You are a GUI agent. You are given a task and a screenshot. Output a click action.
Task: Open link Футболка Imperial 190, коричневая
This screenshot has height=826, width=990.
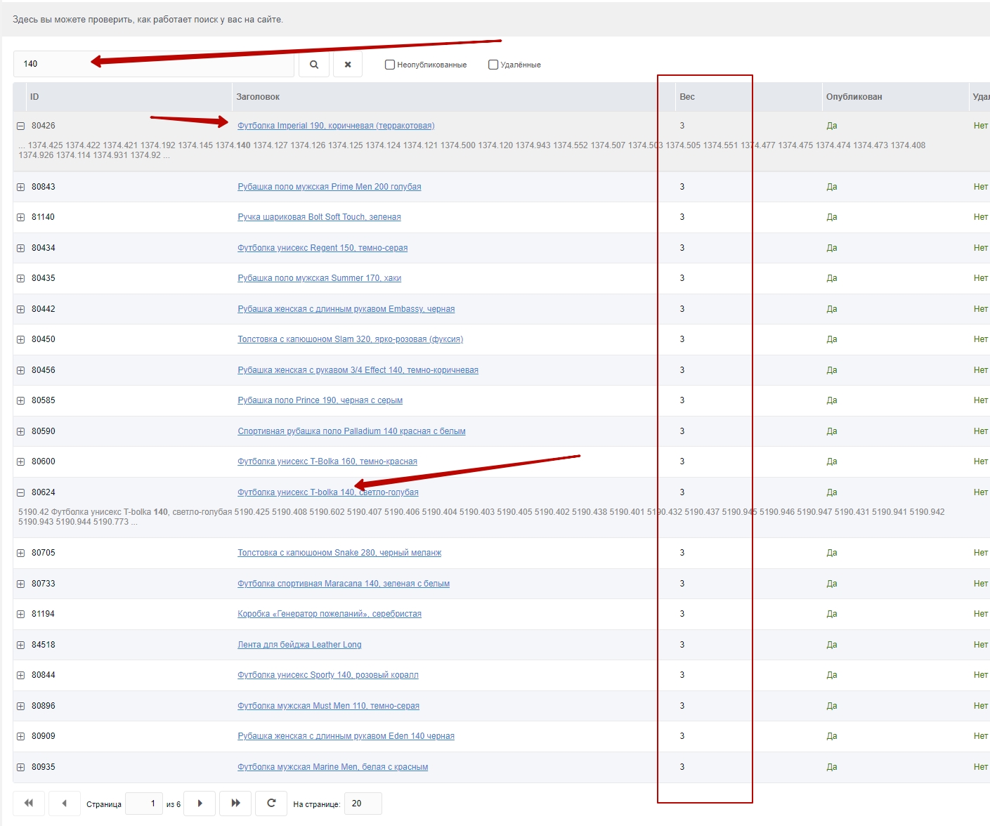click(336, 126)
